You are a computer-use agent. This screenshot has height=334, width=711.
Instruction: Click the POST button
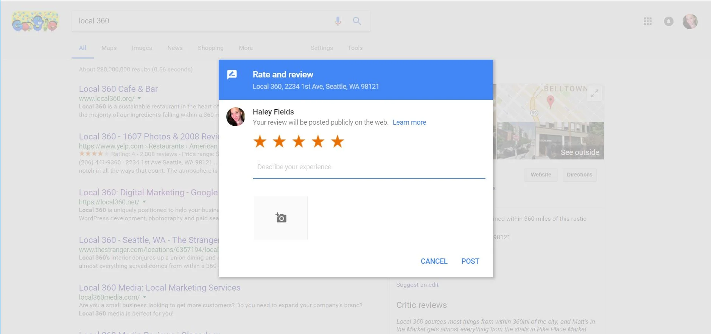pos(470,261)
